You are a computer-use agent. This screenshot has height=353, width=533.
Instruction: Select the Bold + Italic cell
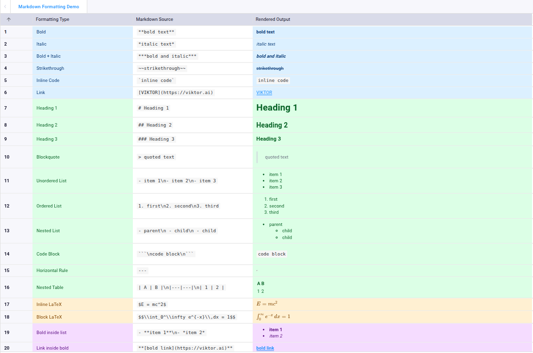point(82,56)
